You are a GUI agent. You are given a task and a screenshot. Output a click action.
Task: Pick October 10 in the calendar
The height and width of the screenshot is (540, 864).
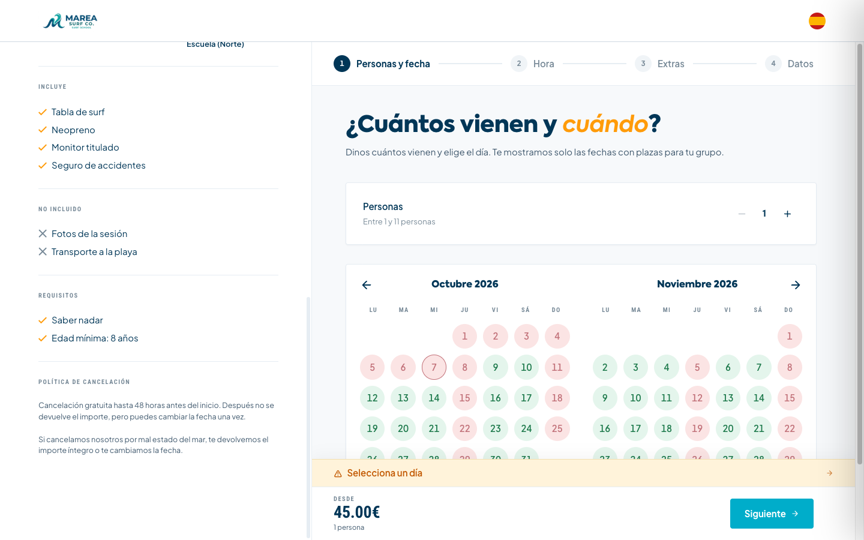point(526,367)
